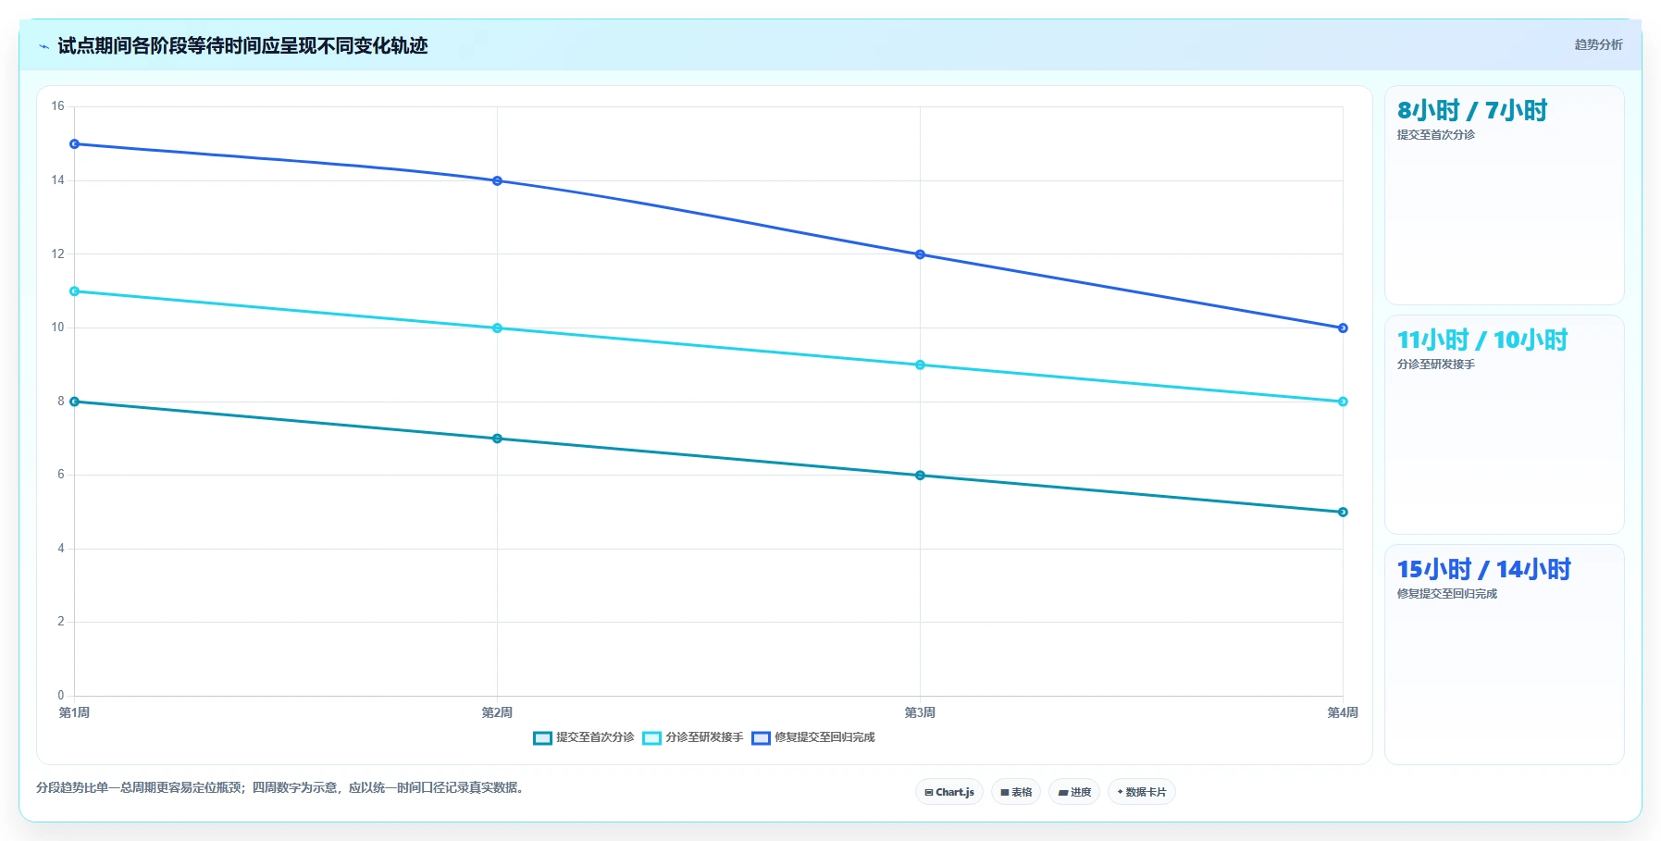1661x841 pixels.
Task: Click the 第3周 x-axis label
Action: click(921, 712)
